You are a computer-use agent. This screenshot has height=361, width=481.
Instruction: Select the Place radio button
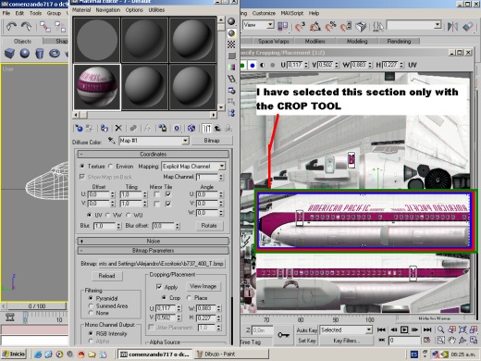coord(189,298)
